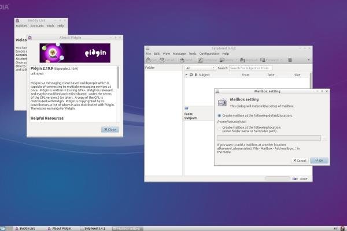This screenshot has width=347, height=231.
Task: Open the Edit menu in Sylpheed
Action: coord(157,54)
